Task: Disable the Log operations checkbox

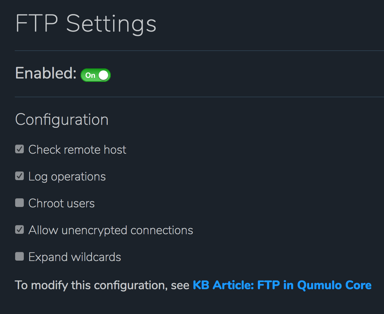Action: [19, 176]
